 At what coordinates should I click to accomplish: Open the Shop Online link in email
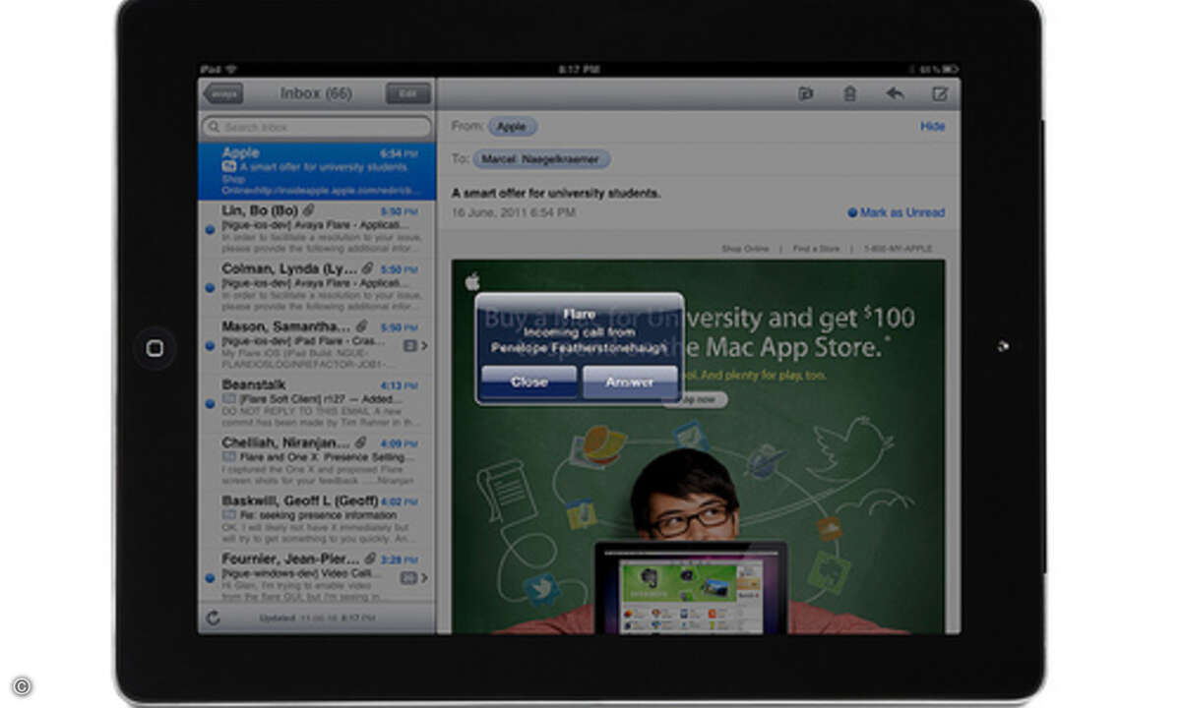point(745,249)
